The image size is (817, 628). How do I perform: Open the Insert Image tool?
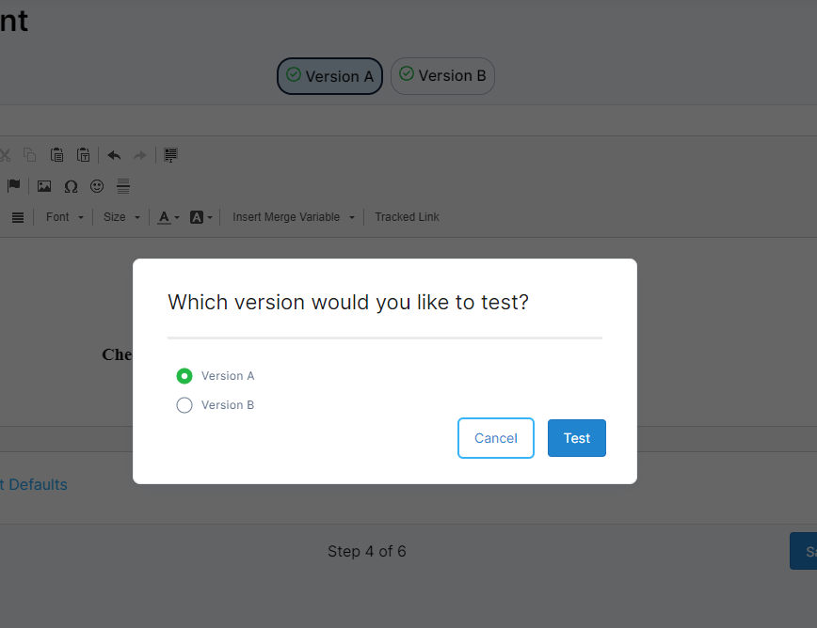tap(44, 186)
